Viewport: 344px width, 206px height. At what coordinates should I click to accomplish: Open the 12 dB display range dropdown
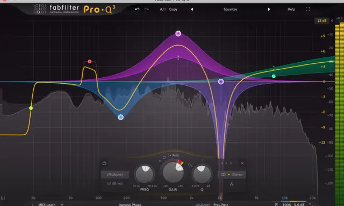322,20
